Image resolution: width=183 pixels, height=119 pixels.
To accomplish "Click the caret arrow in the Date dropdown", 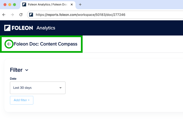I will (x=60, y=88).
